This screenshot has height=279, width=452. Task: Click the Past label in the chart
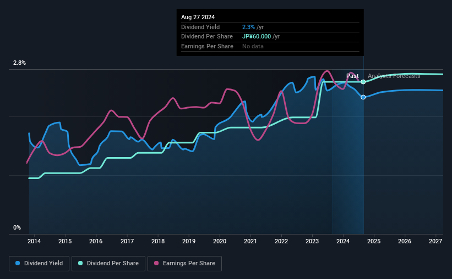point(352,76)
